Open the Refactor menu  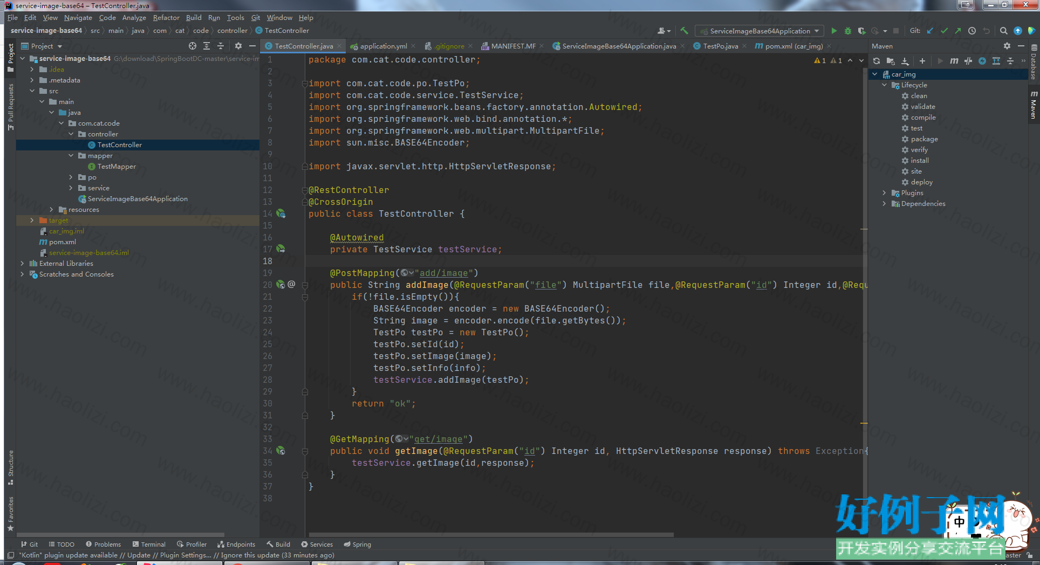(x=166, y=17)
